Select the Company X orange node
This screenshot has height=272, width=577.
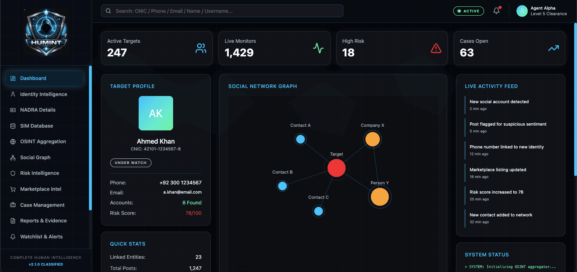372,140
